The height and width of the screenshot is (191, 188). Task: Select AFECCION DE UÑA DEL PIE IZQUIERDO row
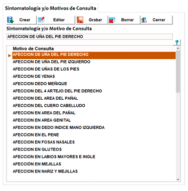(94, 62)
